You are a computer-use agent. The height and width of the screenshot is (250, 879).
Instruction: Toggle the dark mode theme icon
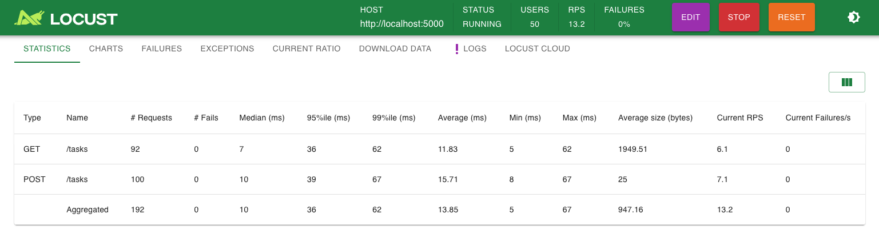(853, 17)
